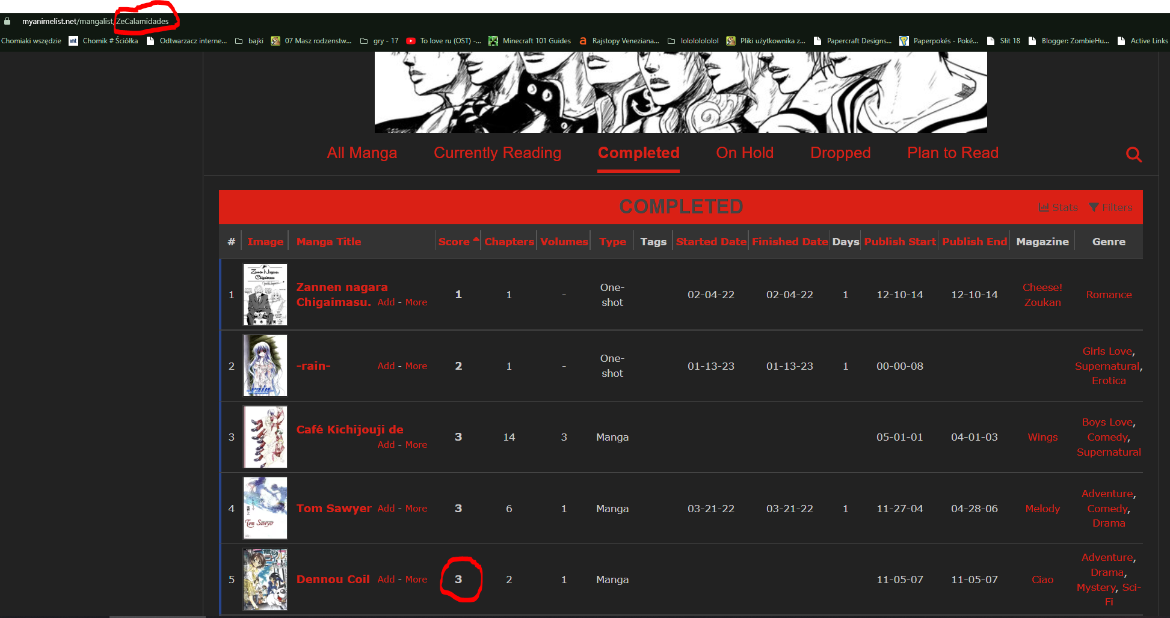
Task: Open the Dennou Coil title link
Action: tap(333, 580)
